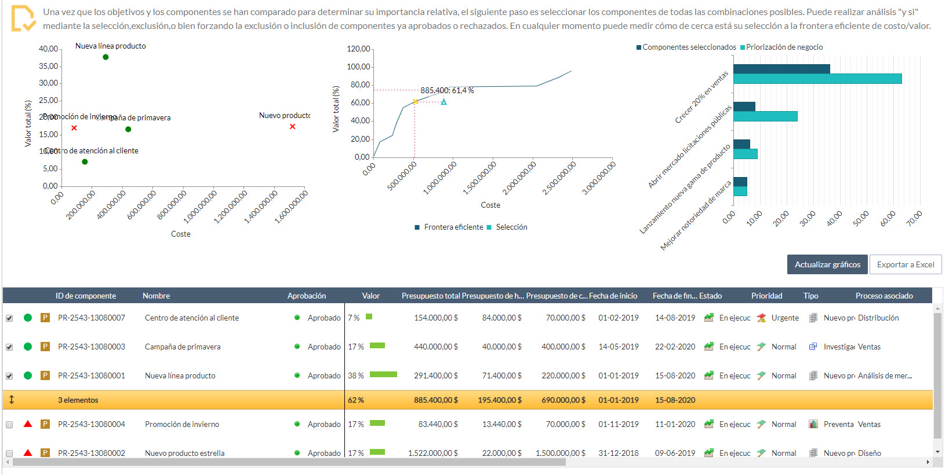Image resolution: width=949 pixels, height=475 pixels.
Task: Uncheck the Campaña de primavera row checkbox
Action: coord(9,347)
